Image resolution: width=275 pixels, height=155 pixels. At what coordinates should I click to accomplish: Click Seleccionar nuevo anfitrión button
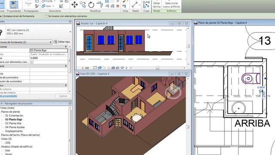pyautogui.click(x=171, y=5)
